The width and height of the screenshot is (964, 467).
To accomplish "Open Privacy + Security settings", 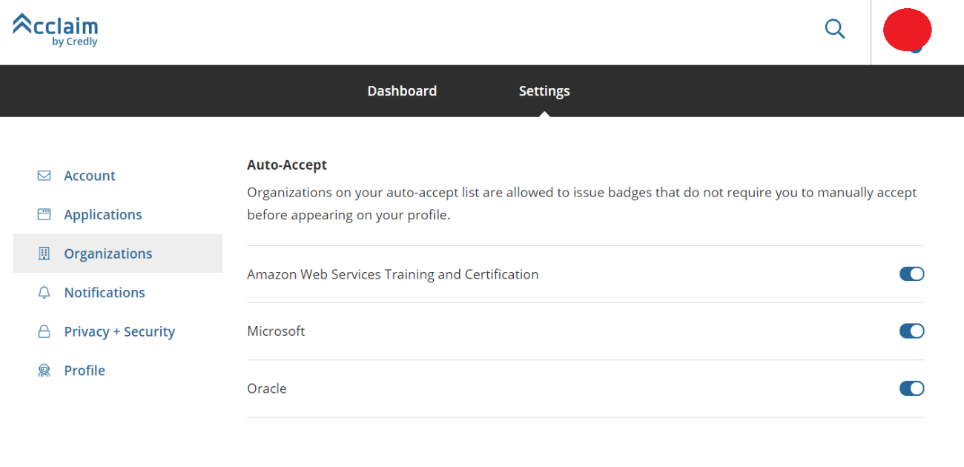I will coord(119,331).
